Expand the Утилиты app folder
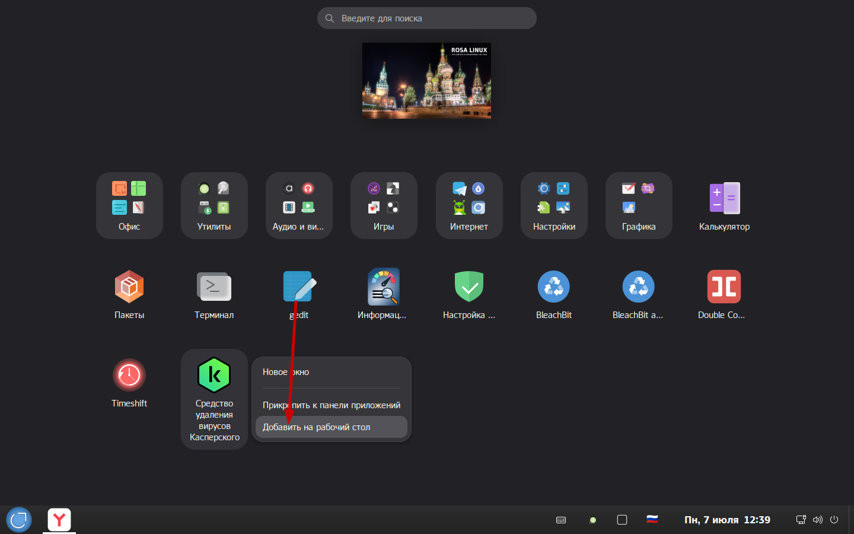 point(214,205)
